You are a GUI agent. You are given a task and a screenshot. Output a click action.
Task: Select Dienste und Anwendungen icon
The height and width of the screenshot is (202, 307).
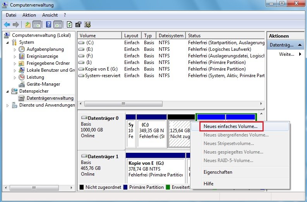[x=14, y=105]
